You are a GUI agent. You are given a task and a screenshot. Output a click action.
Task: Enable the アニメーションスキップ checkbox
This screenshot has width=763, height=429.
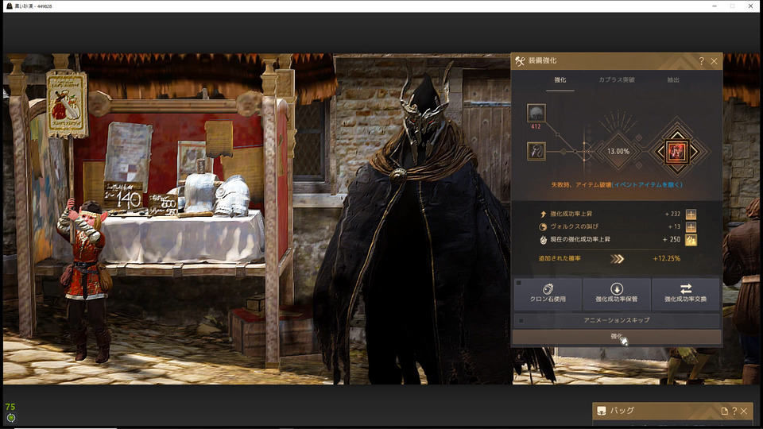pyautogui.click(x=521, y=320)
